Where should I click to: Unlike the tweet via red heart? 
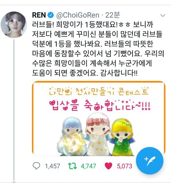[108, 166]
